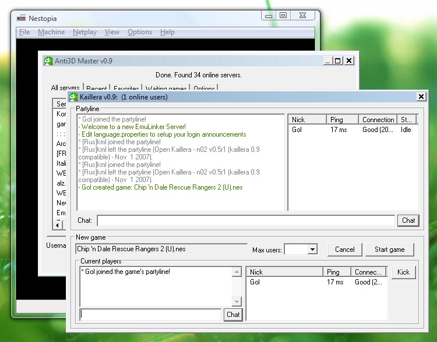The height and width of the screenshot is (342, 437).
Task: Click the Anti3D Master window icon
Action: point(48,60)
